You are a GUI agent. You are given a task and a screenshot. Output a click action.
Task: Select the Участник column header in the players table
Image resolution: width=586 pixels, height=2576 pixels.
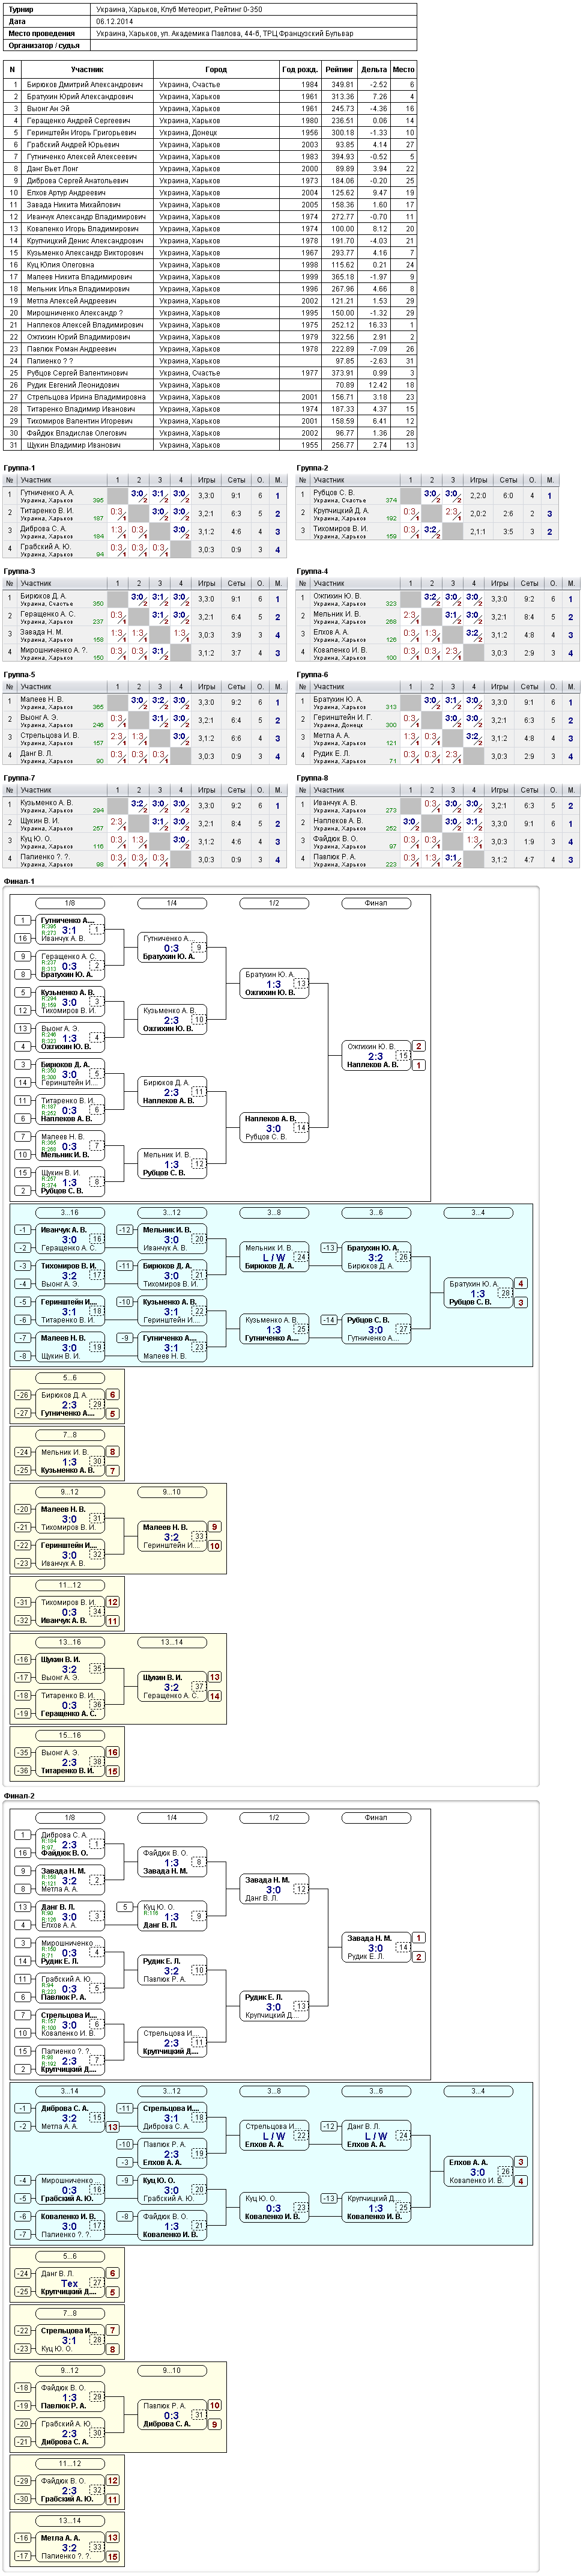(87, 70)
